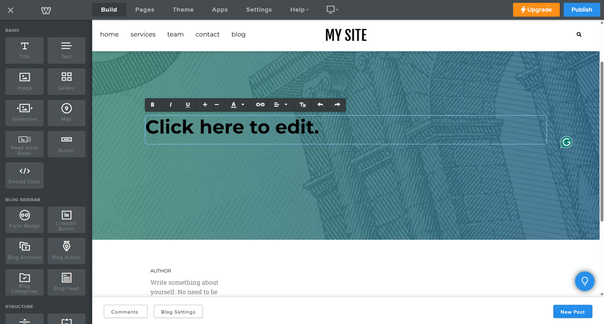This screenshot has width=604, height=324.
Task: Decrease font size with minus icon
Action: coord(216,105)
